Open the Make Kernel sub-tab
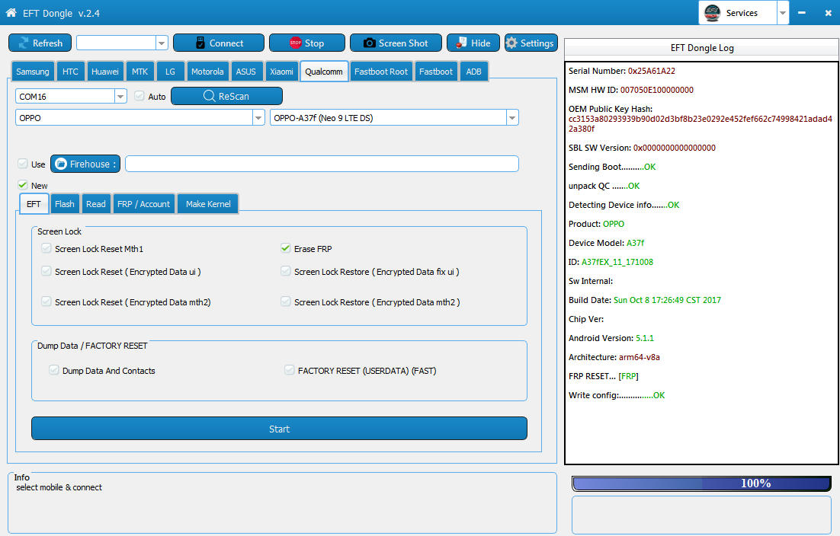Screen dimensions: 840x536 [x=208, y=204]
